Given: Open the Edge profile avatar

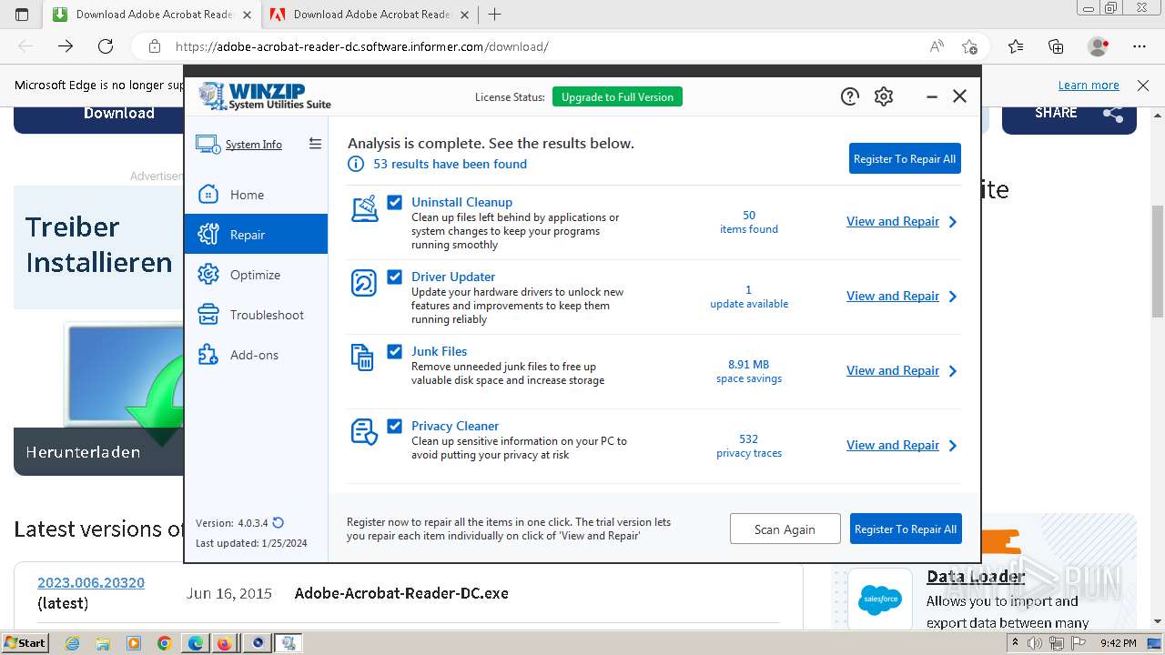Looking at the screenshot, I should (1099, 46).
